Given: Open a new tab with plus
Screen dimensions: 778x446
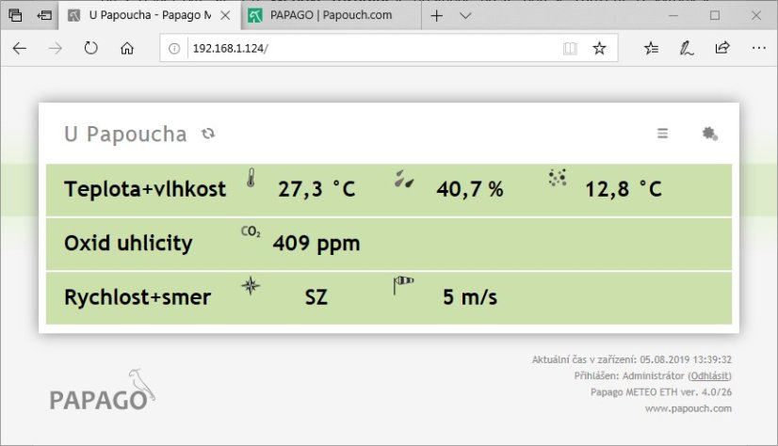Looking at the screenshot, I should click(x=437, y=16).
